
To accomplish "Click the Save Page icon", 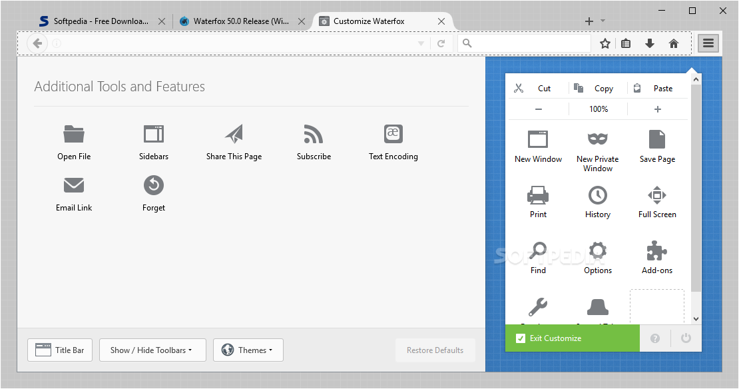I will click(657, 140).
